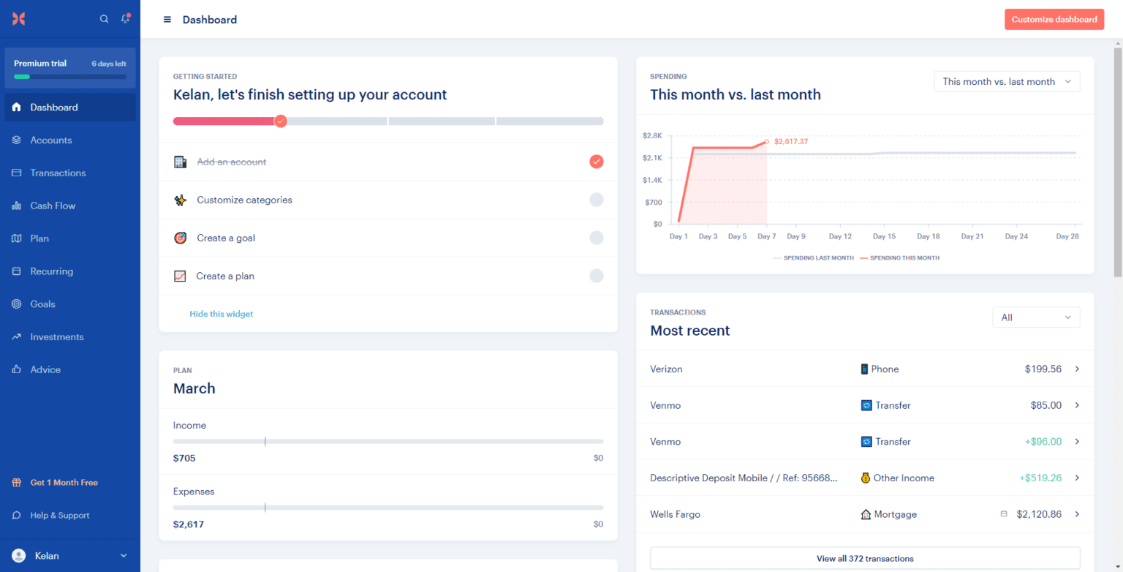Mark Create a goal as complete
The image size is (1123, 572).
click(596, 238)
